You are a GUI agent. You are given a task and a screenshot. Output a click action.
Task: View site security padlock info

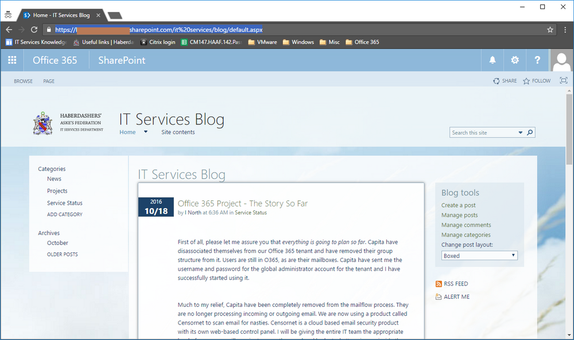pyautogui.click(x=49, y=30)
